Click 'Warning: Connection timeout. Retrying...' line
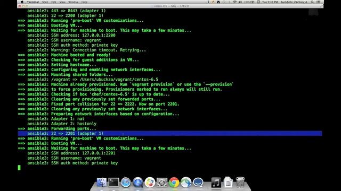Image resolution: width=341 pixels, height=191 pixels. 86,50
